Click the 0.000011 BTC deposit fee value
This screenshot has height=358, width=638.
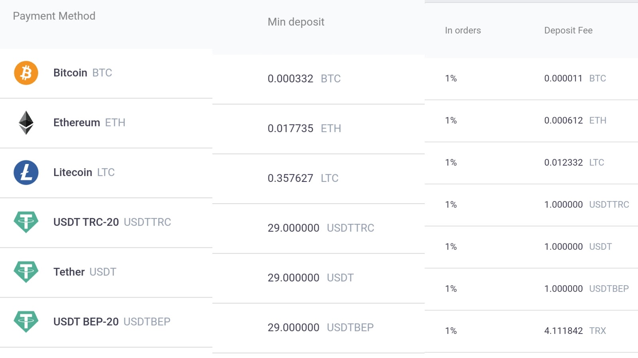[x=575, y=78]
